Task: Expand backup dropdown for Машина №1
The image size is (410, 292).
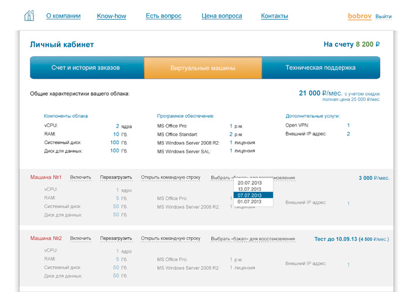Action: pyautogui.click(x=253, y=178)
